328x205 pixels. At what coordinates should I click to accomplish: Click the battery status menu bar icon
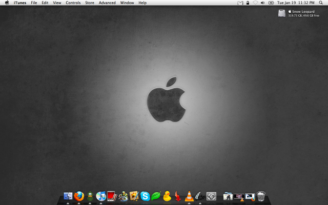271,3
